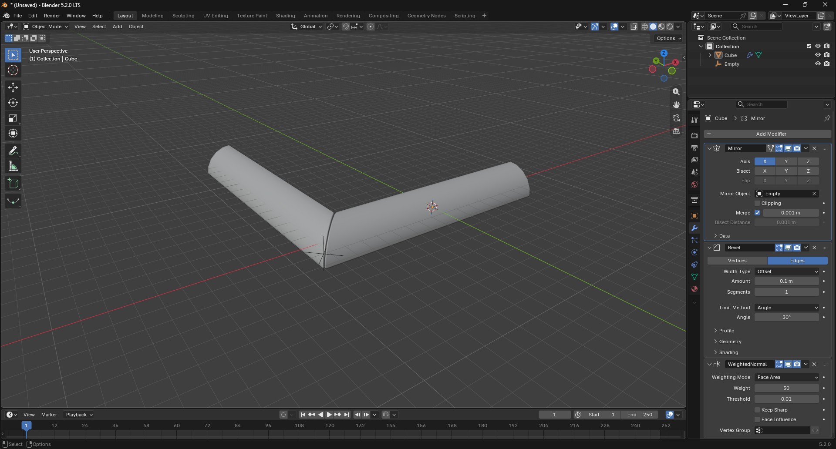Select the Cursor tool in the toolbar
This screenshot has height=449, width=836.
tap(13, 70)
